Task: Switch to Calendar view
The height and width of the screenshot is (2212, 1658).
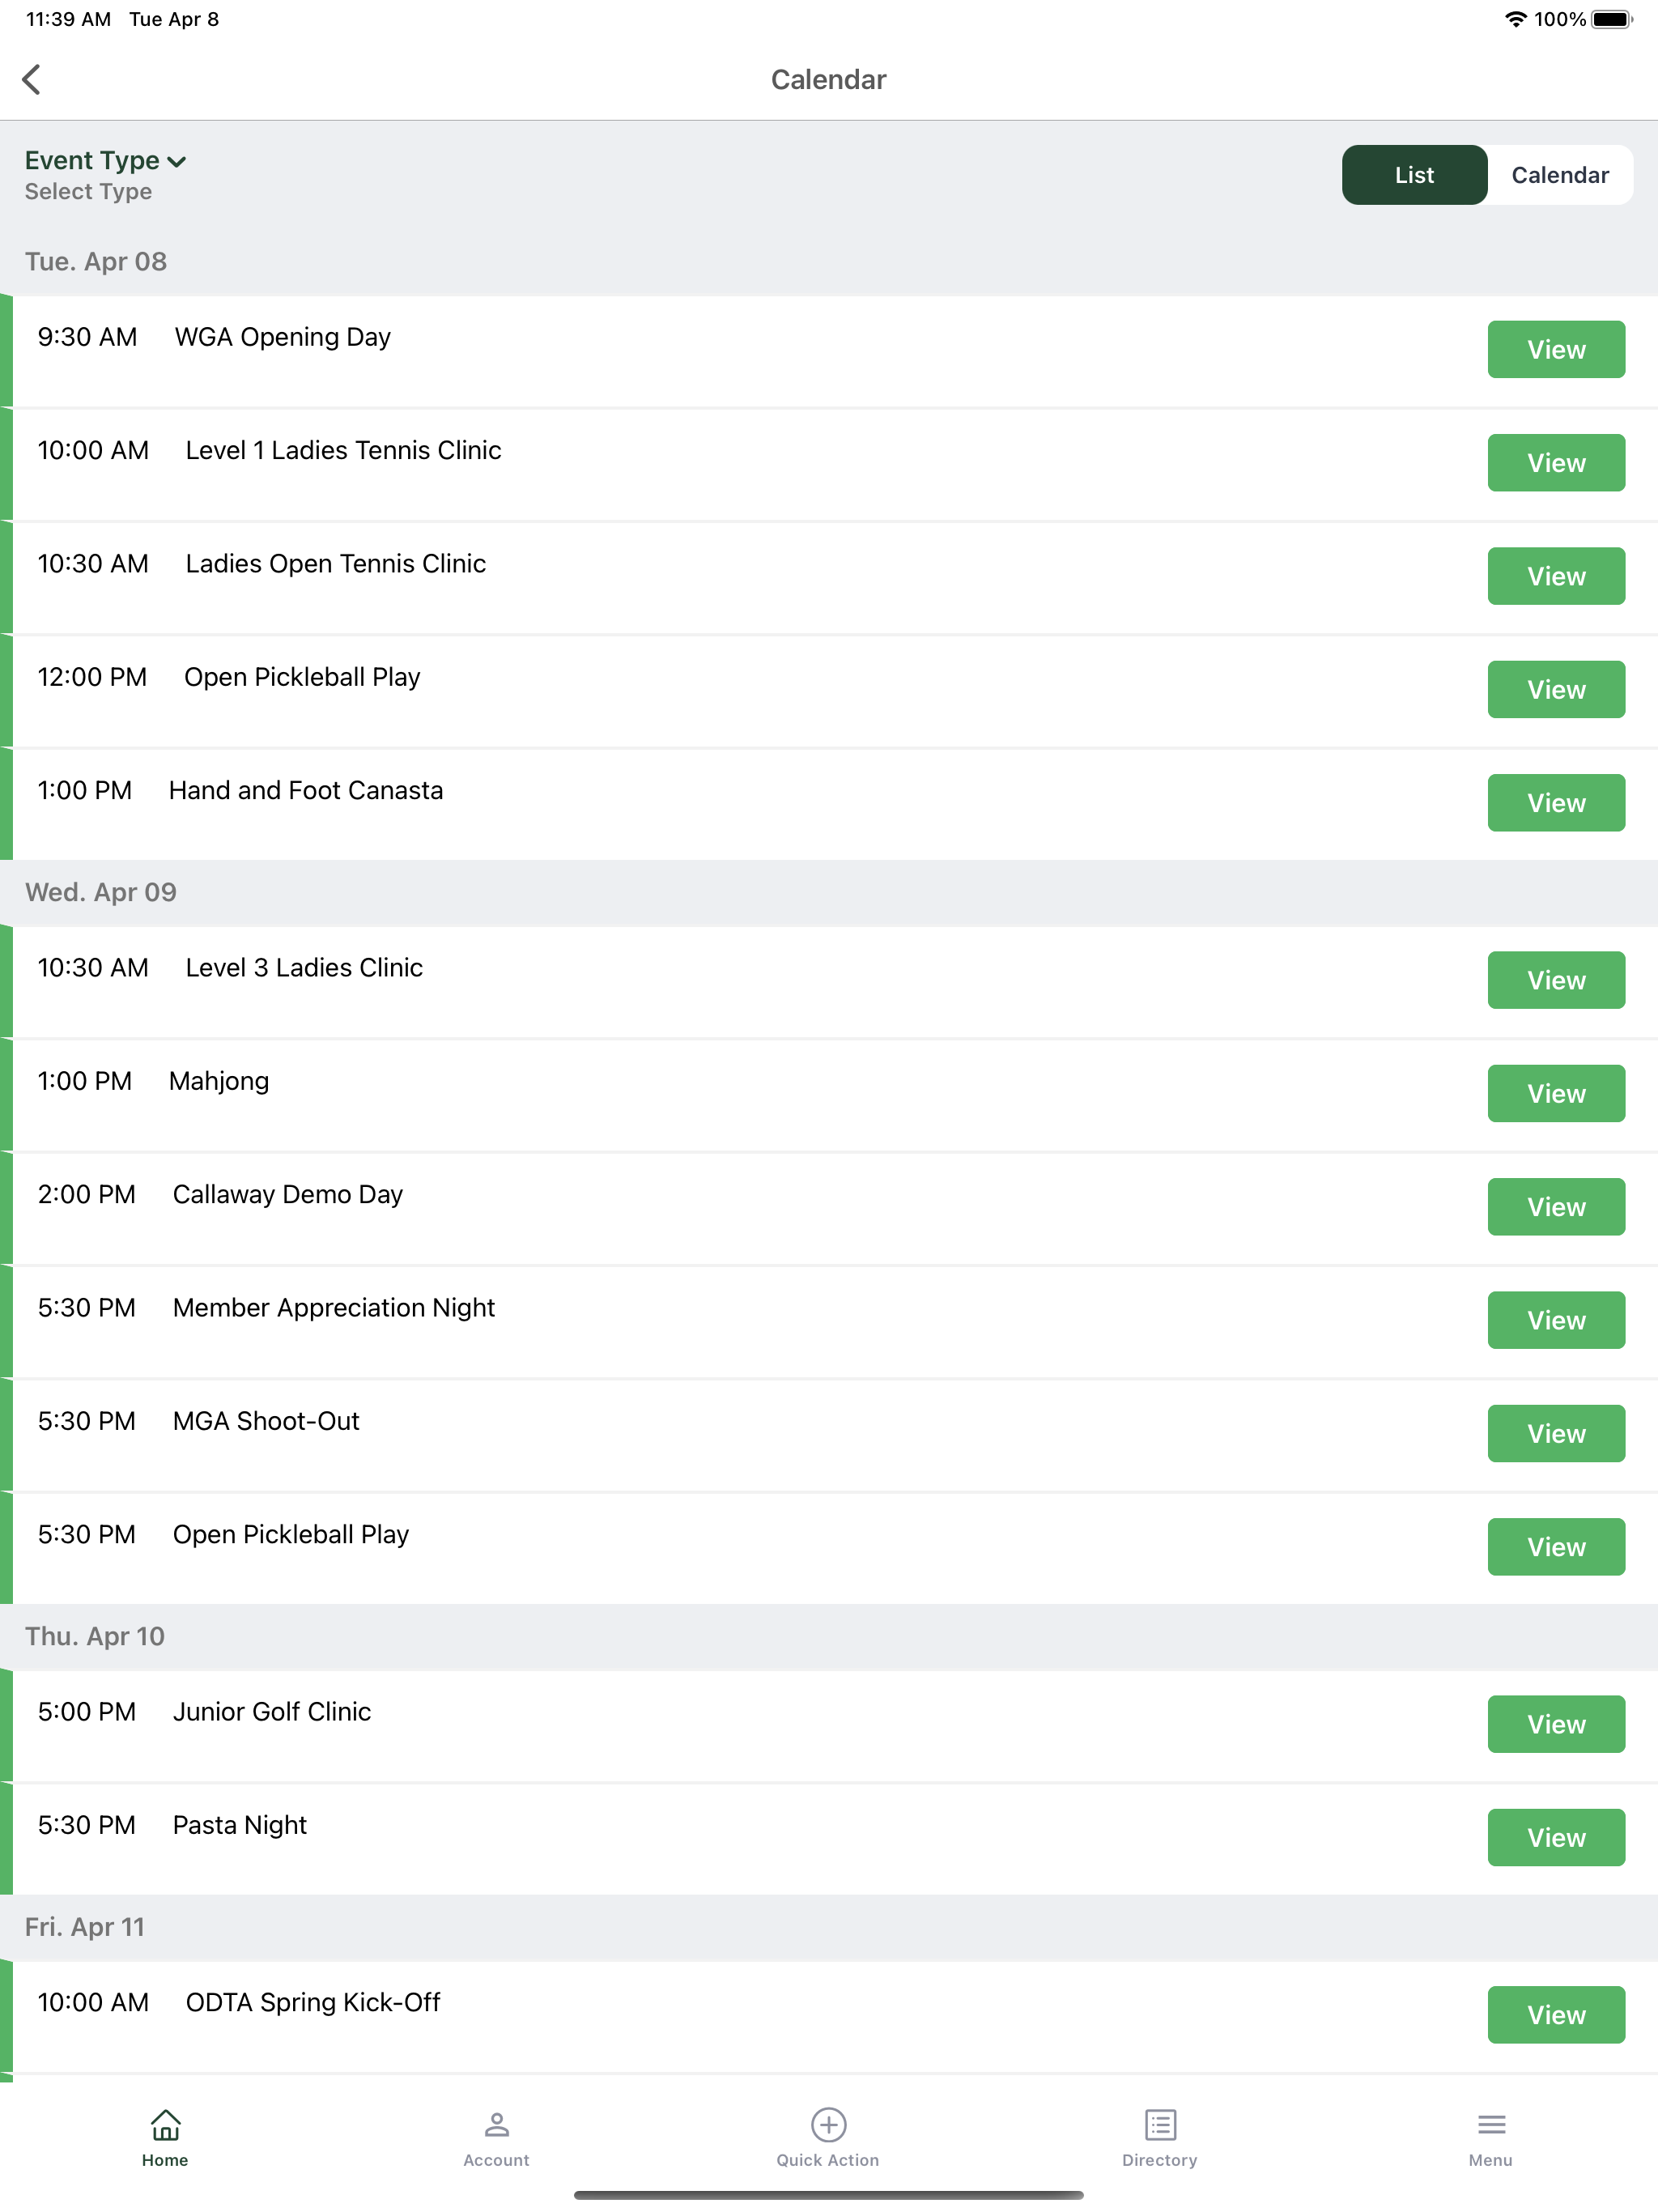Action: pos(1560,175)
